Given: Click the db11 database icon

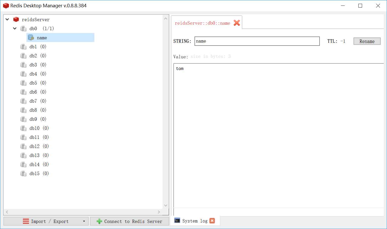Looking at the screenshot, I should pos(23,137).
